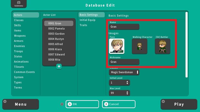Open the Menu button

(21, 104)
